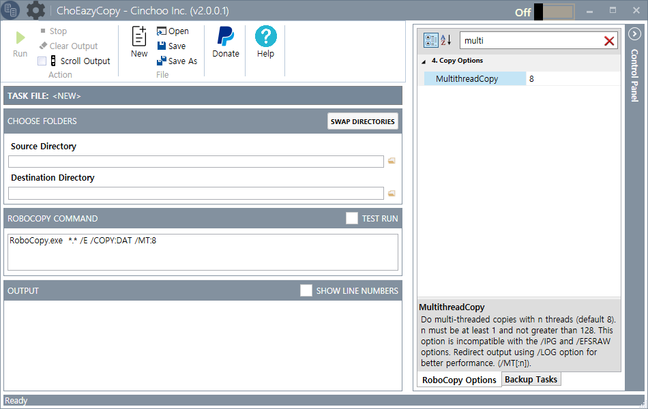648x409 pixels.
Task: Focus the Destination Directory input field
Action: point(196,193)
